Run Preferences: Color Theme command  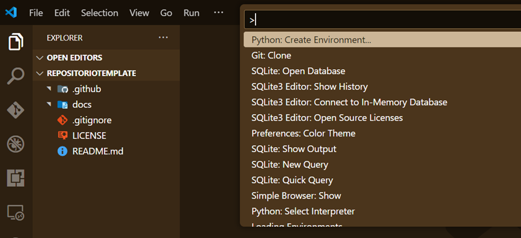383,133
